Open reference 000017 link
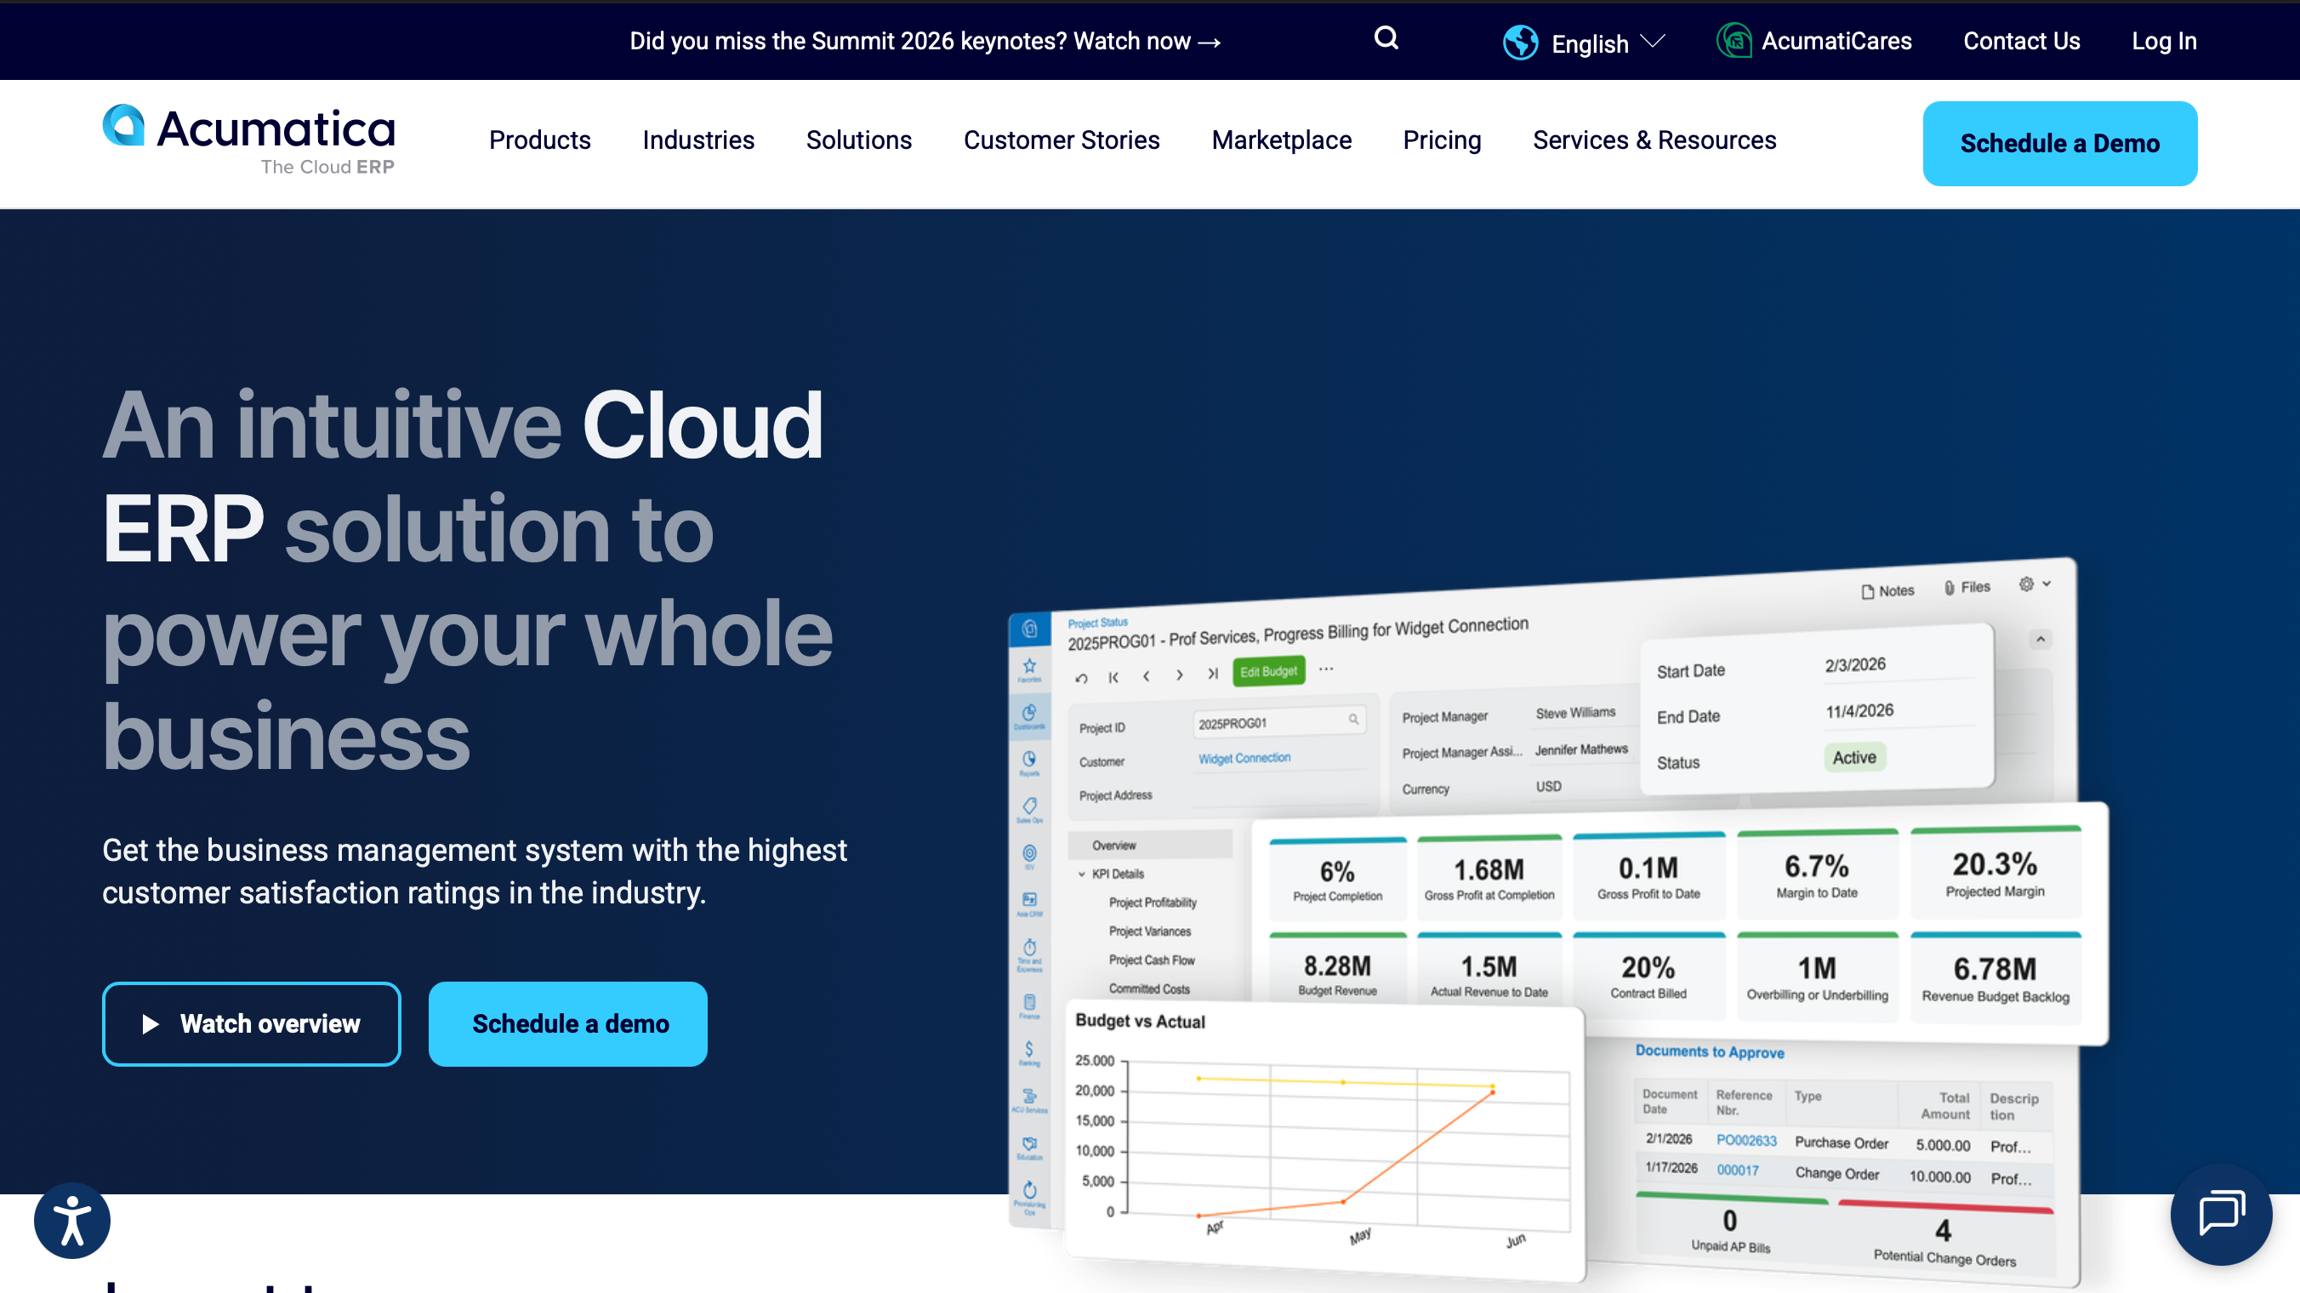Image resolution: width=2300 pixels, height=1293 pixels. (1737, 1170)
